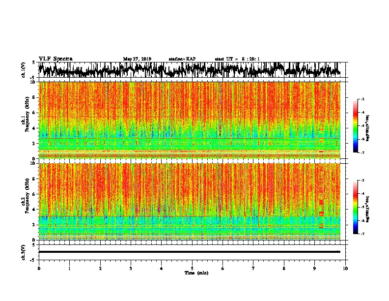Click the ch.1 spectrogram panel
This screenshot has width=389, height=301.
pos(192,120)
